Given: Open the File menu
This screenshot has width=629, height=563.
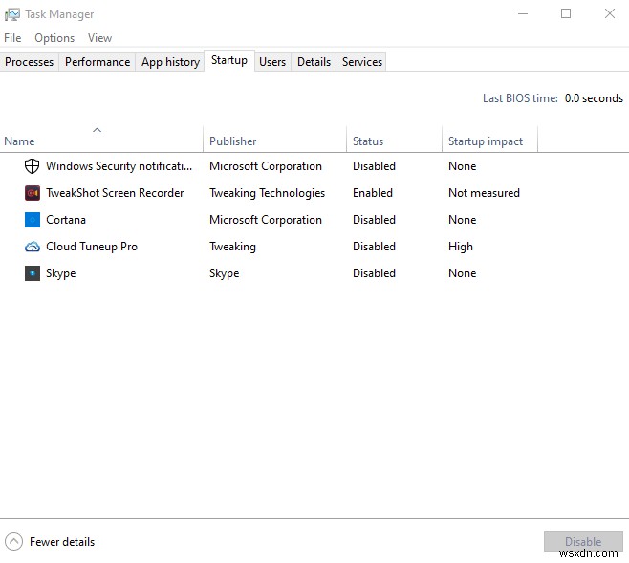Looking at the screenshot, I should [x=12, y=38].
